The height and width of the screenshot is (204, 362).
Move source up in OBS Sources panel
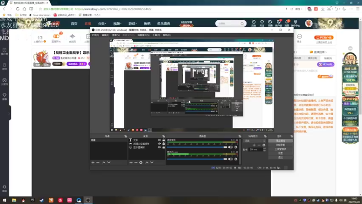pyautogui.click(x=147, y=163)
